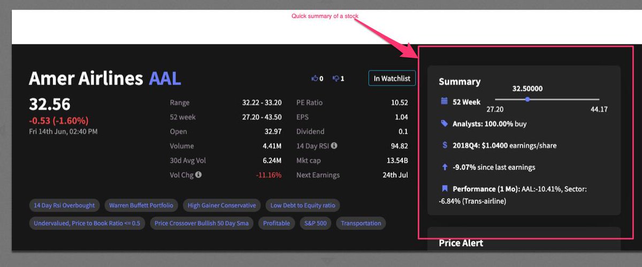
Task: Open the Transportation tag
Action: click(x=361, y=223)
